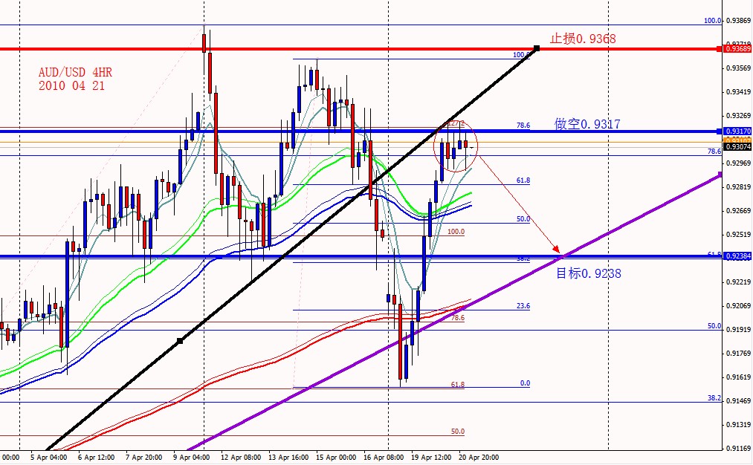The width and height of the screenshot is (753, 465).
Task: Select the brown 50.0 Fibonacci label near 0.91319 level
Action: [458, 432]
